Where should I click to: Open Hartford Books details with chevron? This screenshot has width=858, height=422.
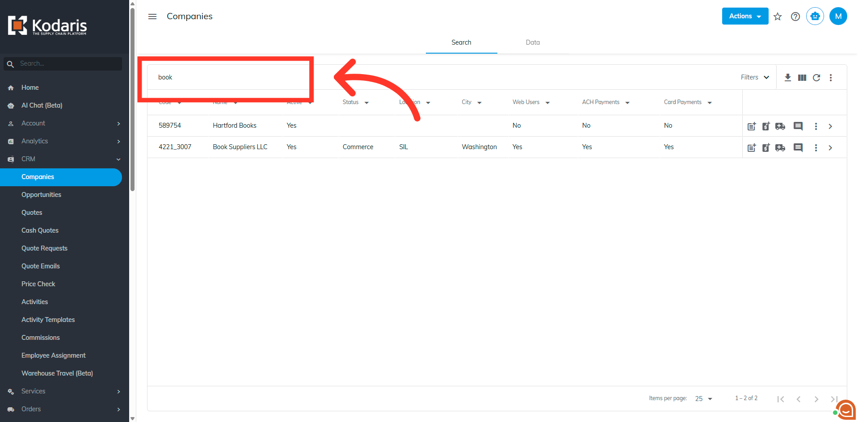[830, 126]
